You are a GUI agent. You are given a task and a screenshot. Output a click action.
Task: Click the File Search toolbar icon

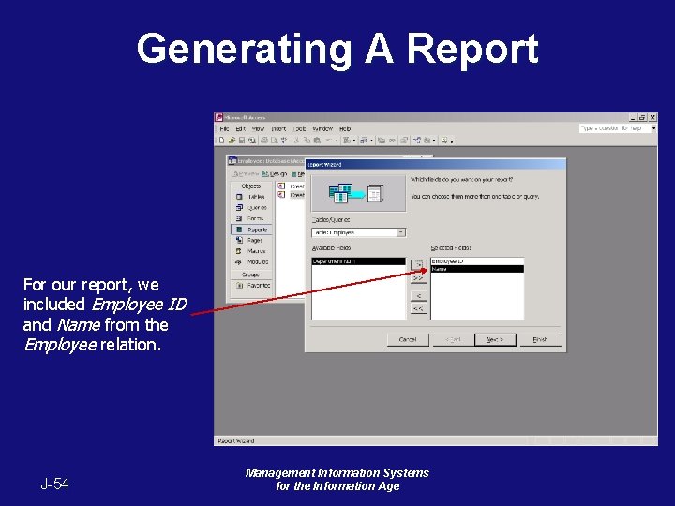(252, 141)
